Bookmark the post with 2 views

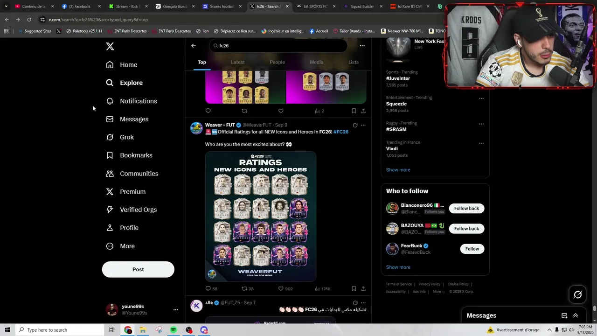(x=354, y=111)
